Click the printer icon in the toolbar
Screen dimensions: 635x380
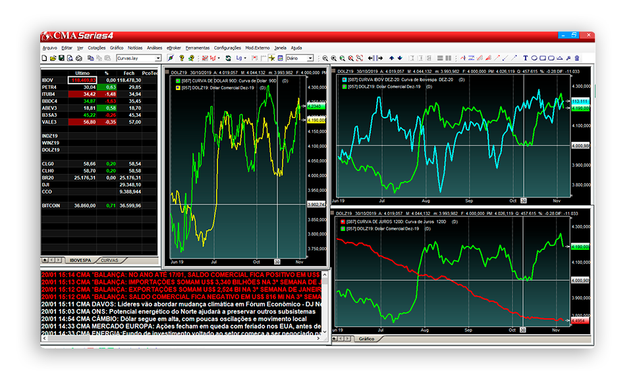79,59
